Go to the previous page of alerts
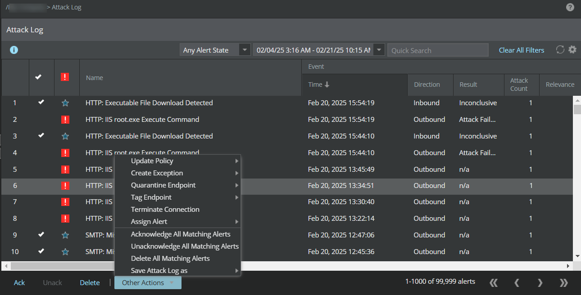 pyautogui.click(x=517, y=282)
